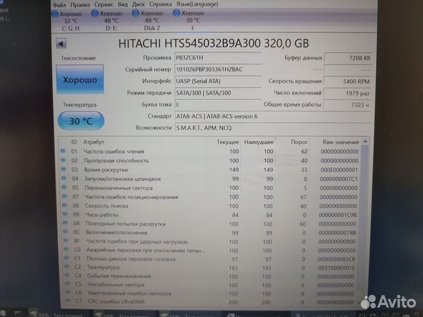Image resolution: width=423 pixels, height=317 pixels.
Task: Click status dot for События переназначения
Action: (x=67, y=275)
